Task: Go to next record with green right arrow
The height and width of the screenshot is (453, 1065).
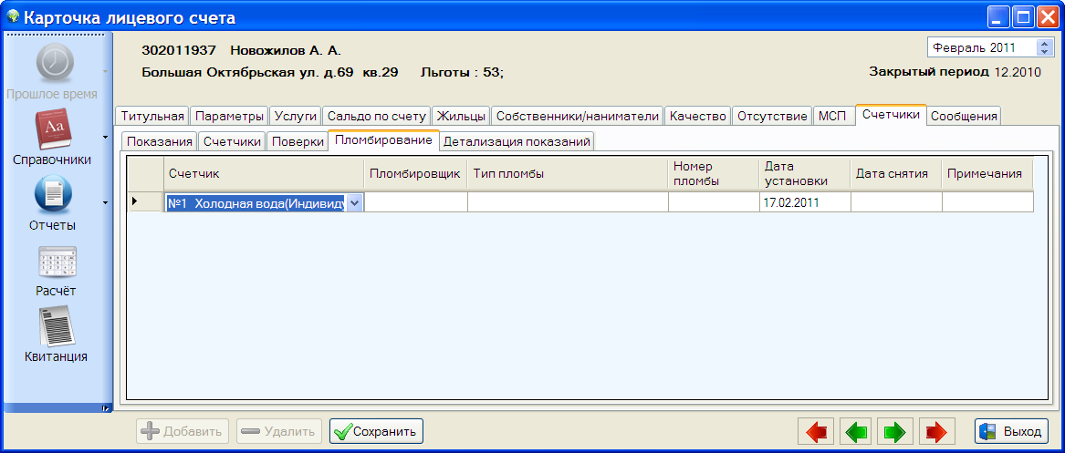Action: (x=896, y=431)
